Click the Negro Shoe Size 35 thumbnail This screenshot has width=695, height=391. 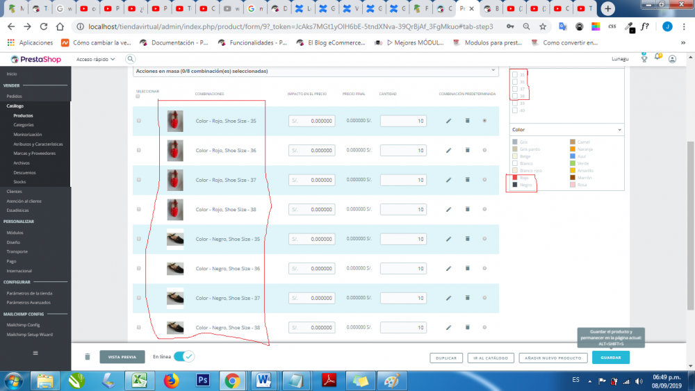coord(175,239)
